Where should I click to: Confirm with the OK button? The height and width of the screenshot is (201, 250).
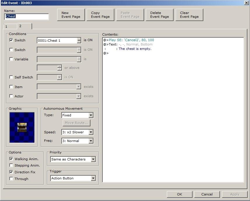coord(179,194)
